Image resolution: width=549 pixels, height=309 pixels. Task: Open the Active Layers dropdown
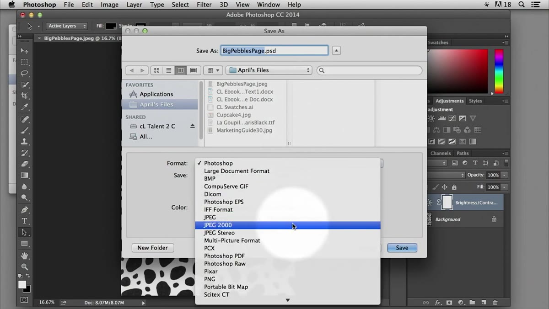[x=66, y=26]
